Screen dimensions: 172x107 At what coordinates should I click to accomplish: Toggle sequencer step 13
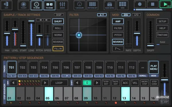[126, 94]
